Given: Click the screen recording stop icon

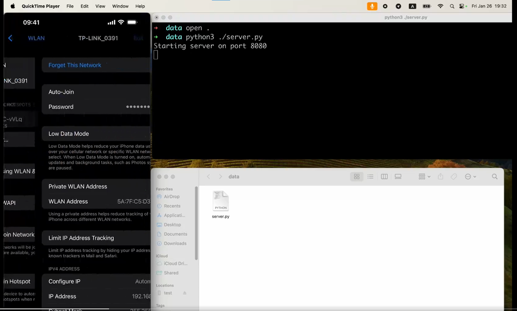Looking at the screenshot, I should pyautogui.click(x=385, y=6).
